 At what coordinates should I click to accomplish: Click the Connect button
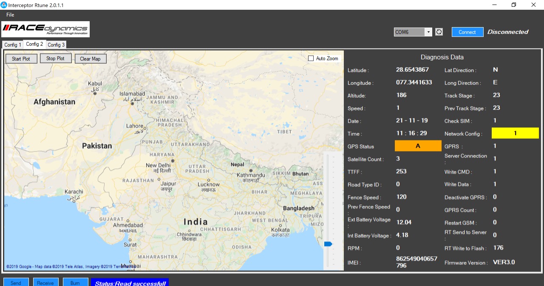click(467, 32)
